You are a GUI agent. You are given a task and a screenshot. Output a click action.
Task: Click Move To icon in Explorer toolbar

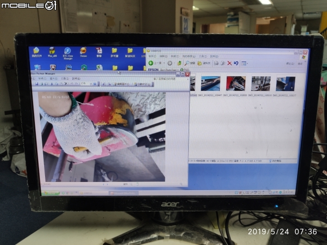click(x=217, y=63)
